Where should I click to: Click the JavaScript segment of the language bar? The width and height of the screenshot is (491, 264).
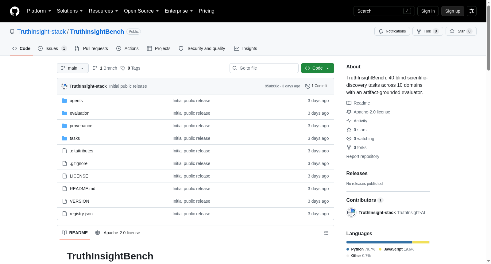[x=421, y=242]
